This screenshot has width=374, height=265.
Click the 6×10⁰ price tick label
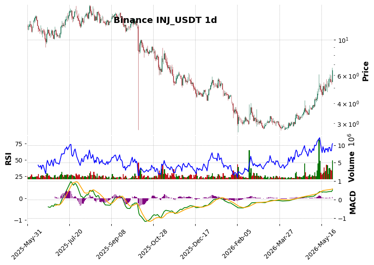[x=348, y=76]
